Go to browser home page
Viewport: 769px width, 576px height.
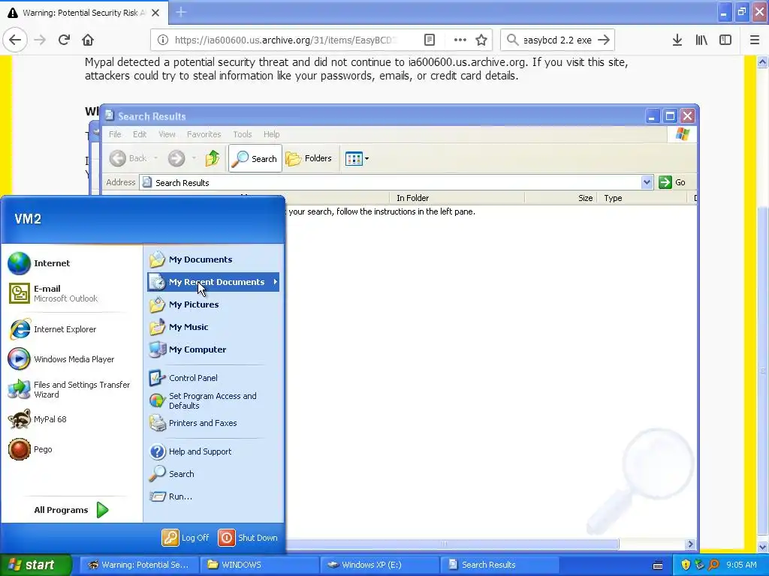[88, 40]
